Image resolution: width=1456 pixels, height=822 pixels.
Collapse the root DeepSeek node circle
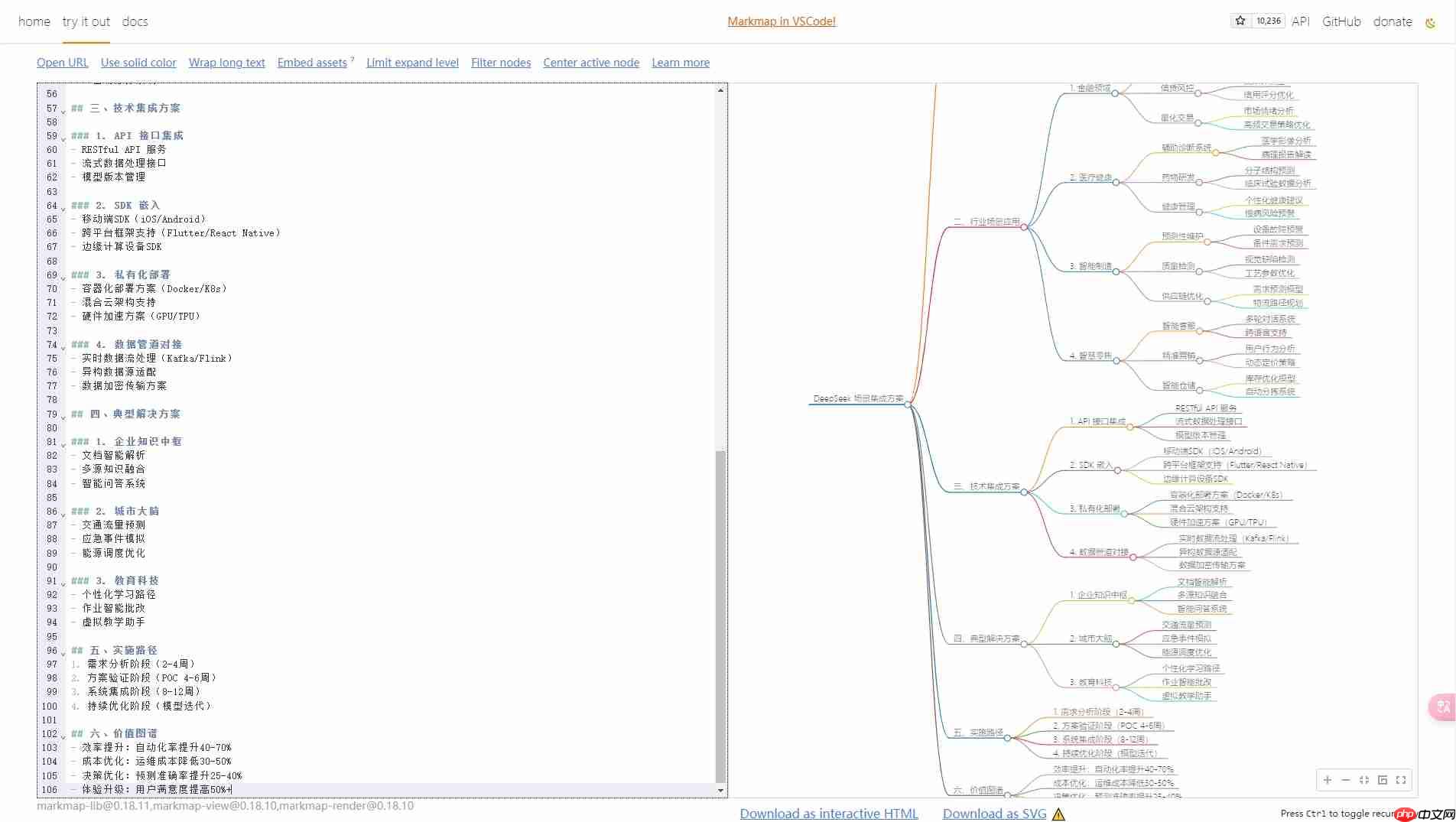[908, 405]
